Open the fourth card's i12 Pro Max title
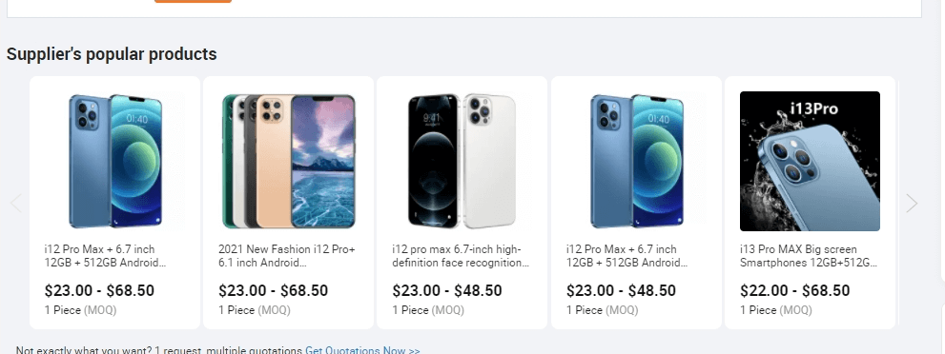This screenshot has height=354, width=945. (x=627, y=256)
